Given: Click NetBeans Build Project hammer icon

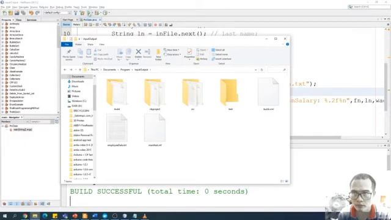Looking at the screenshot, I should pos(76,13).
